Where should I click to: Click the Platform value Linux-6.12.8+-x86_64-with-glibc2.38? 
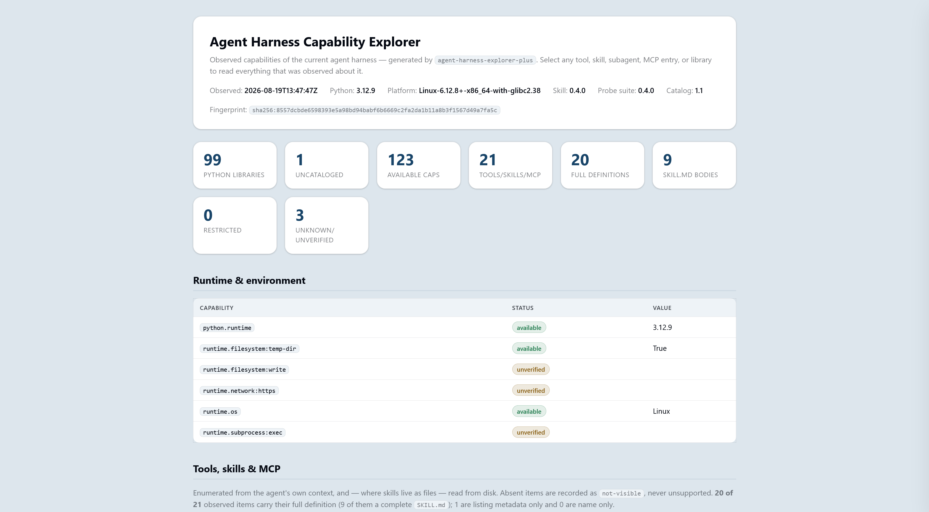479,91
